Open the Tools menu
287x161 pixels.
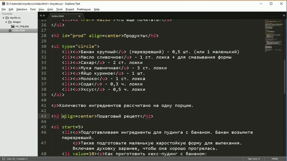[x=59, y=9]
